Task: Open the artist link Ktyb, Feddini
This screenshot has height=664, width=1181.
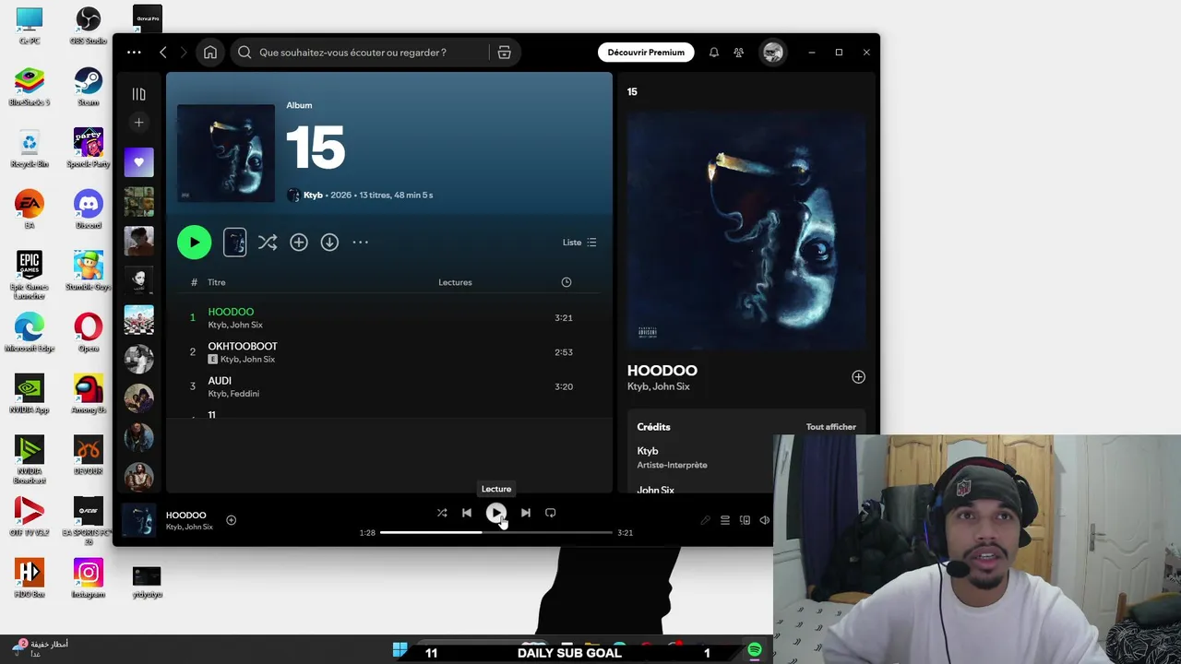Action: [233, 394]
